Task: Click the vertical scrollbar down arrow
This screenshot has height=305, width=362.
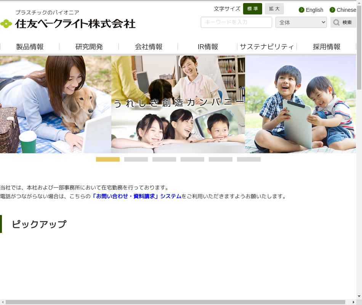Action: [x=359, y=296]
